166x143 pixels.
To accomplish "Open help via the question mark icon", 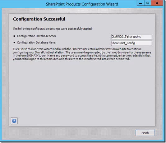I will click(14, 121).
